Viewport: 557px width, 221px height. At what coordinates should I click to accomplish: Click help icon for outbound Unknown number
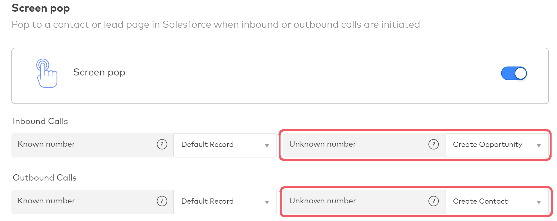(x=434, y=201)
